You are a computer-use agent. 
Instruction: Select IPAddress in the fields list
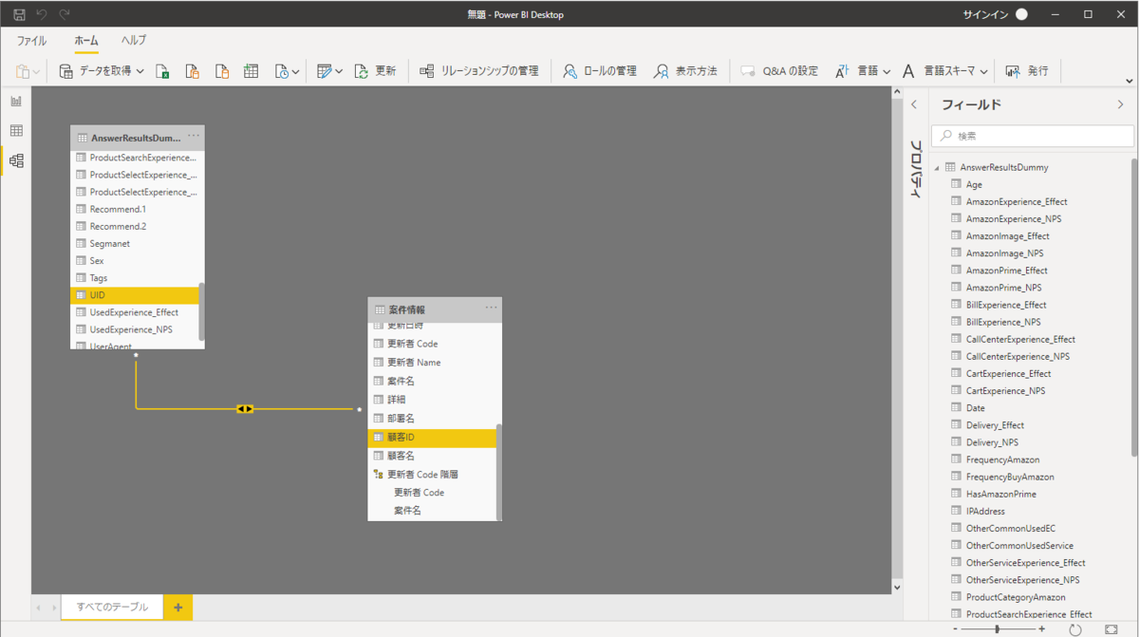pyautogui.click(x=986, y=511)
